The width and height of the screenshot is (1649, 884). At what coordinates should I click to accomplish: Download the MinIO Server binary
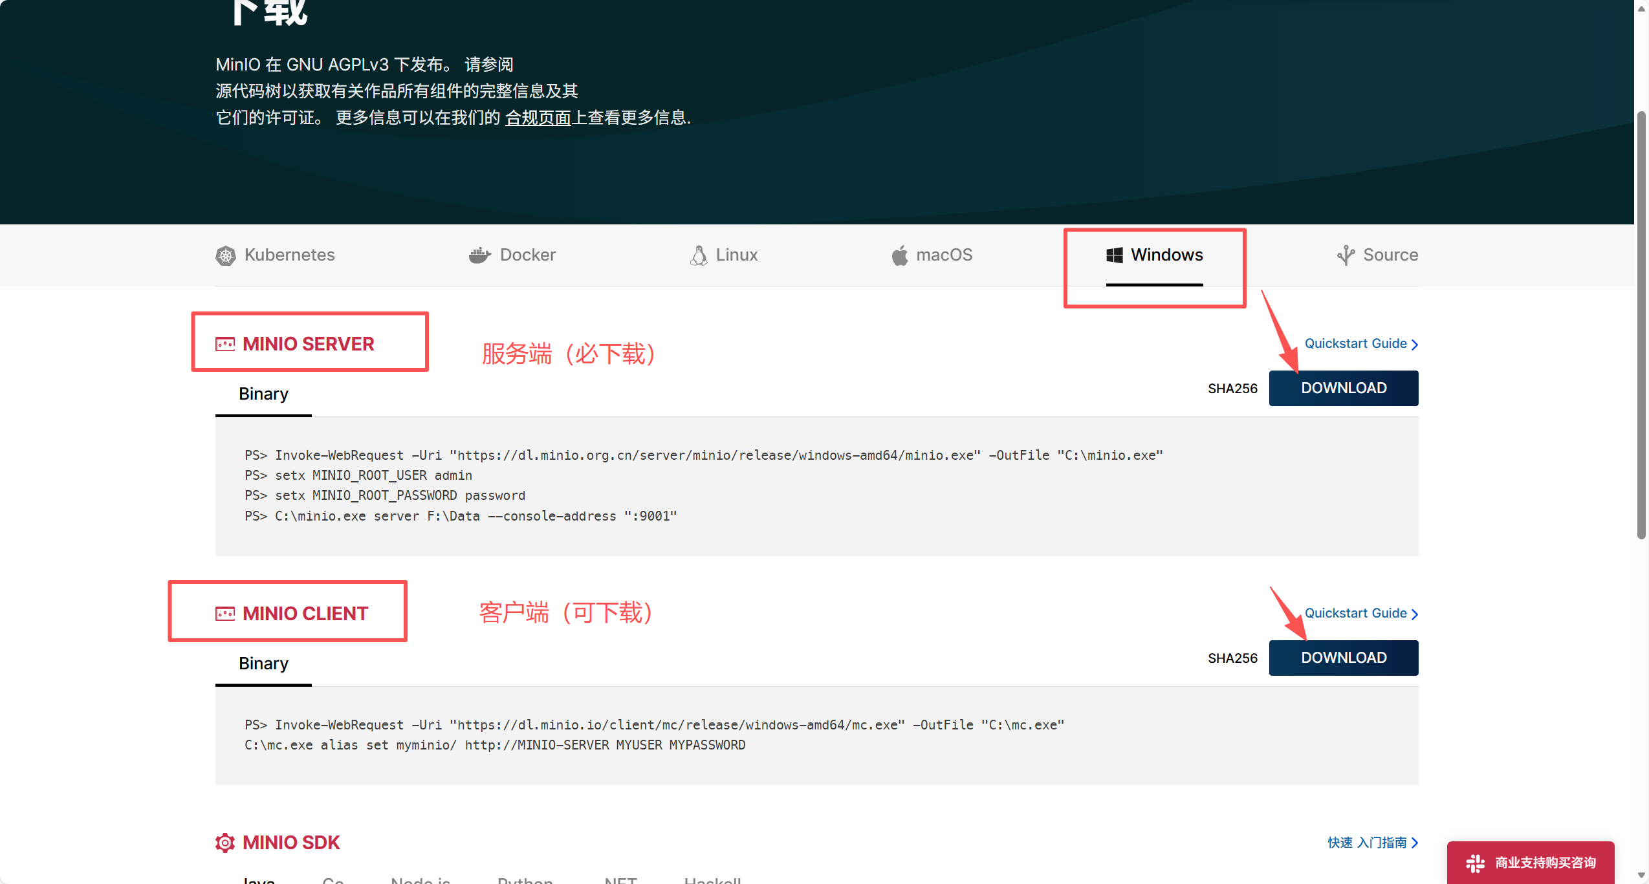click(x=1343, y=388)
